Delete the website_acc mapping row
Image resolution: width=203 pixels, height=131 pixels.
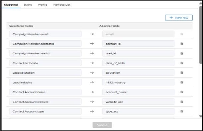(182, 102)
